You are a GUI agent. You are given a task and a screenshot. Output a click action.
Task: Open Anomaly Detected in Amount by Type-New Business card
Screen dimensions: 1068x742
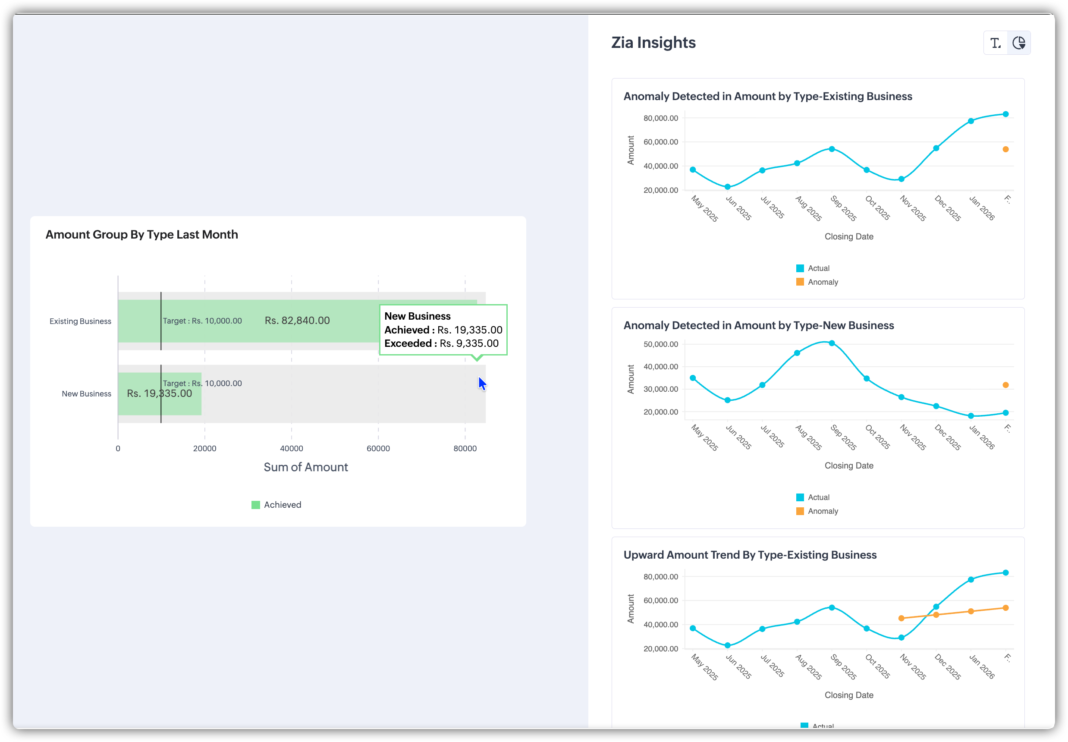758,326
